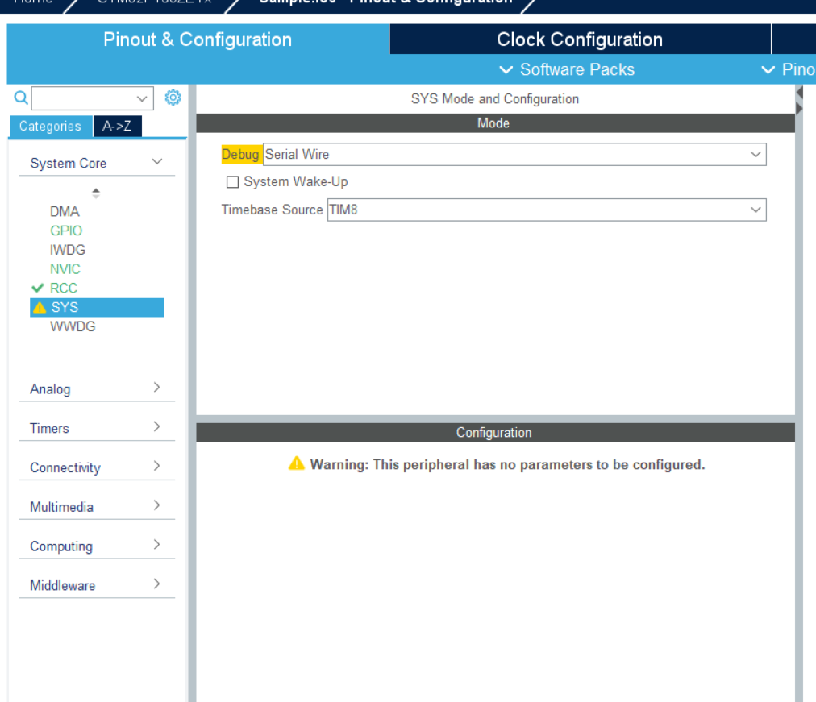Click the Mode section header
816x702 pixels.
[495, 123]
